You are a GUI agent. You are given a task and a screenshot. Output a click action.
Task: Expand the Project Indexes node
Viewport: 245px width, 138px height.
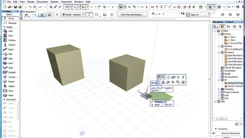(x=219, y=92)
